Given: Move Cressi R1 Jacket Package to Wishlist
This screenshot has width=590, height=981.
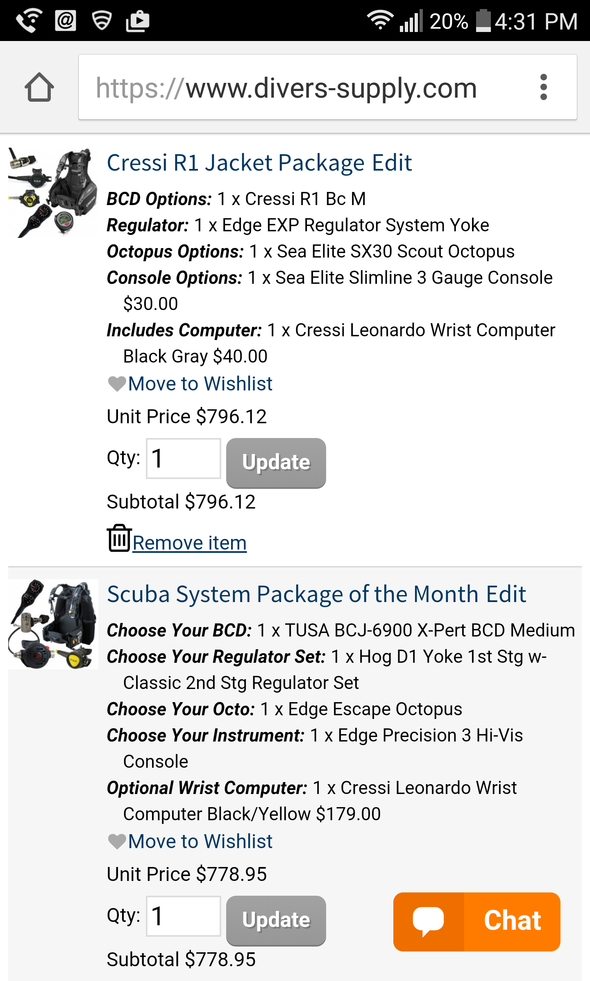Looking at the screenshot, I should tap(200, 384).
